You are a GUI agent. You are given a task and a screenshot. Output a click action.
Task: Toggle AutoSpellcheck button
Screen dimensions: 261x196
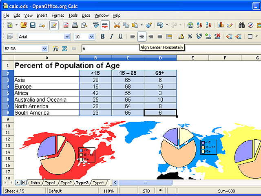tap(105, 25)
